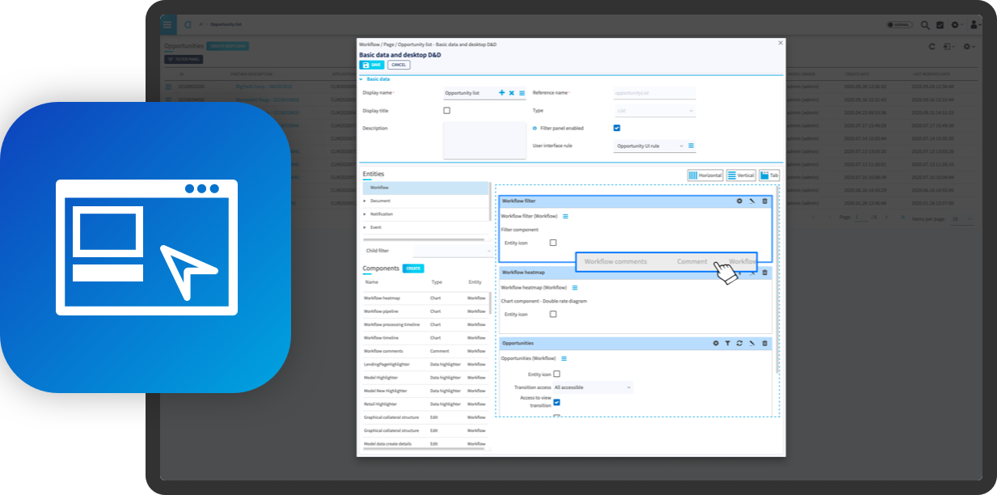
Task: Click the plus icon beside Display name
Action: 501,93
